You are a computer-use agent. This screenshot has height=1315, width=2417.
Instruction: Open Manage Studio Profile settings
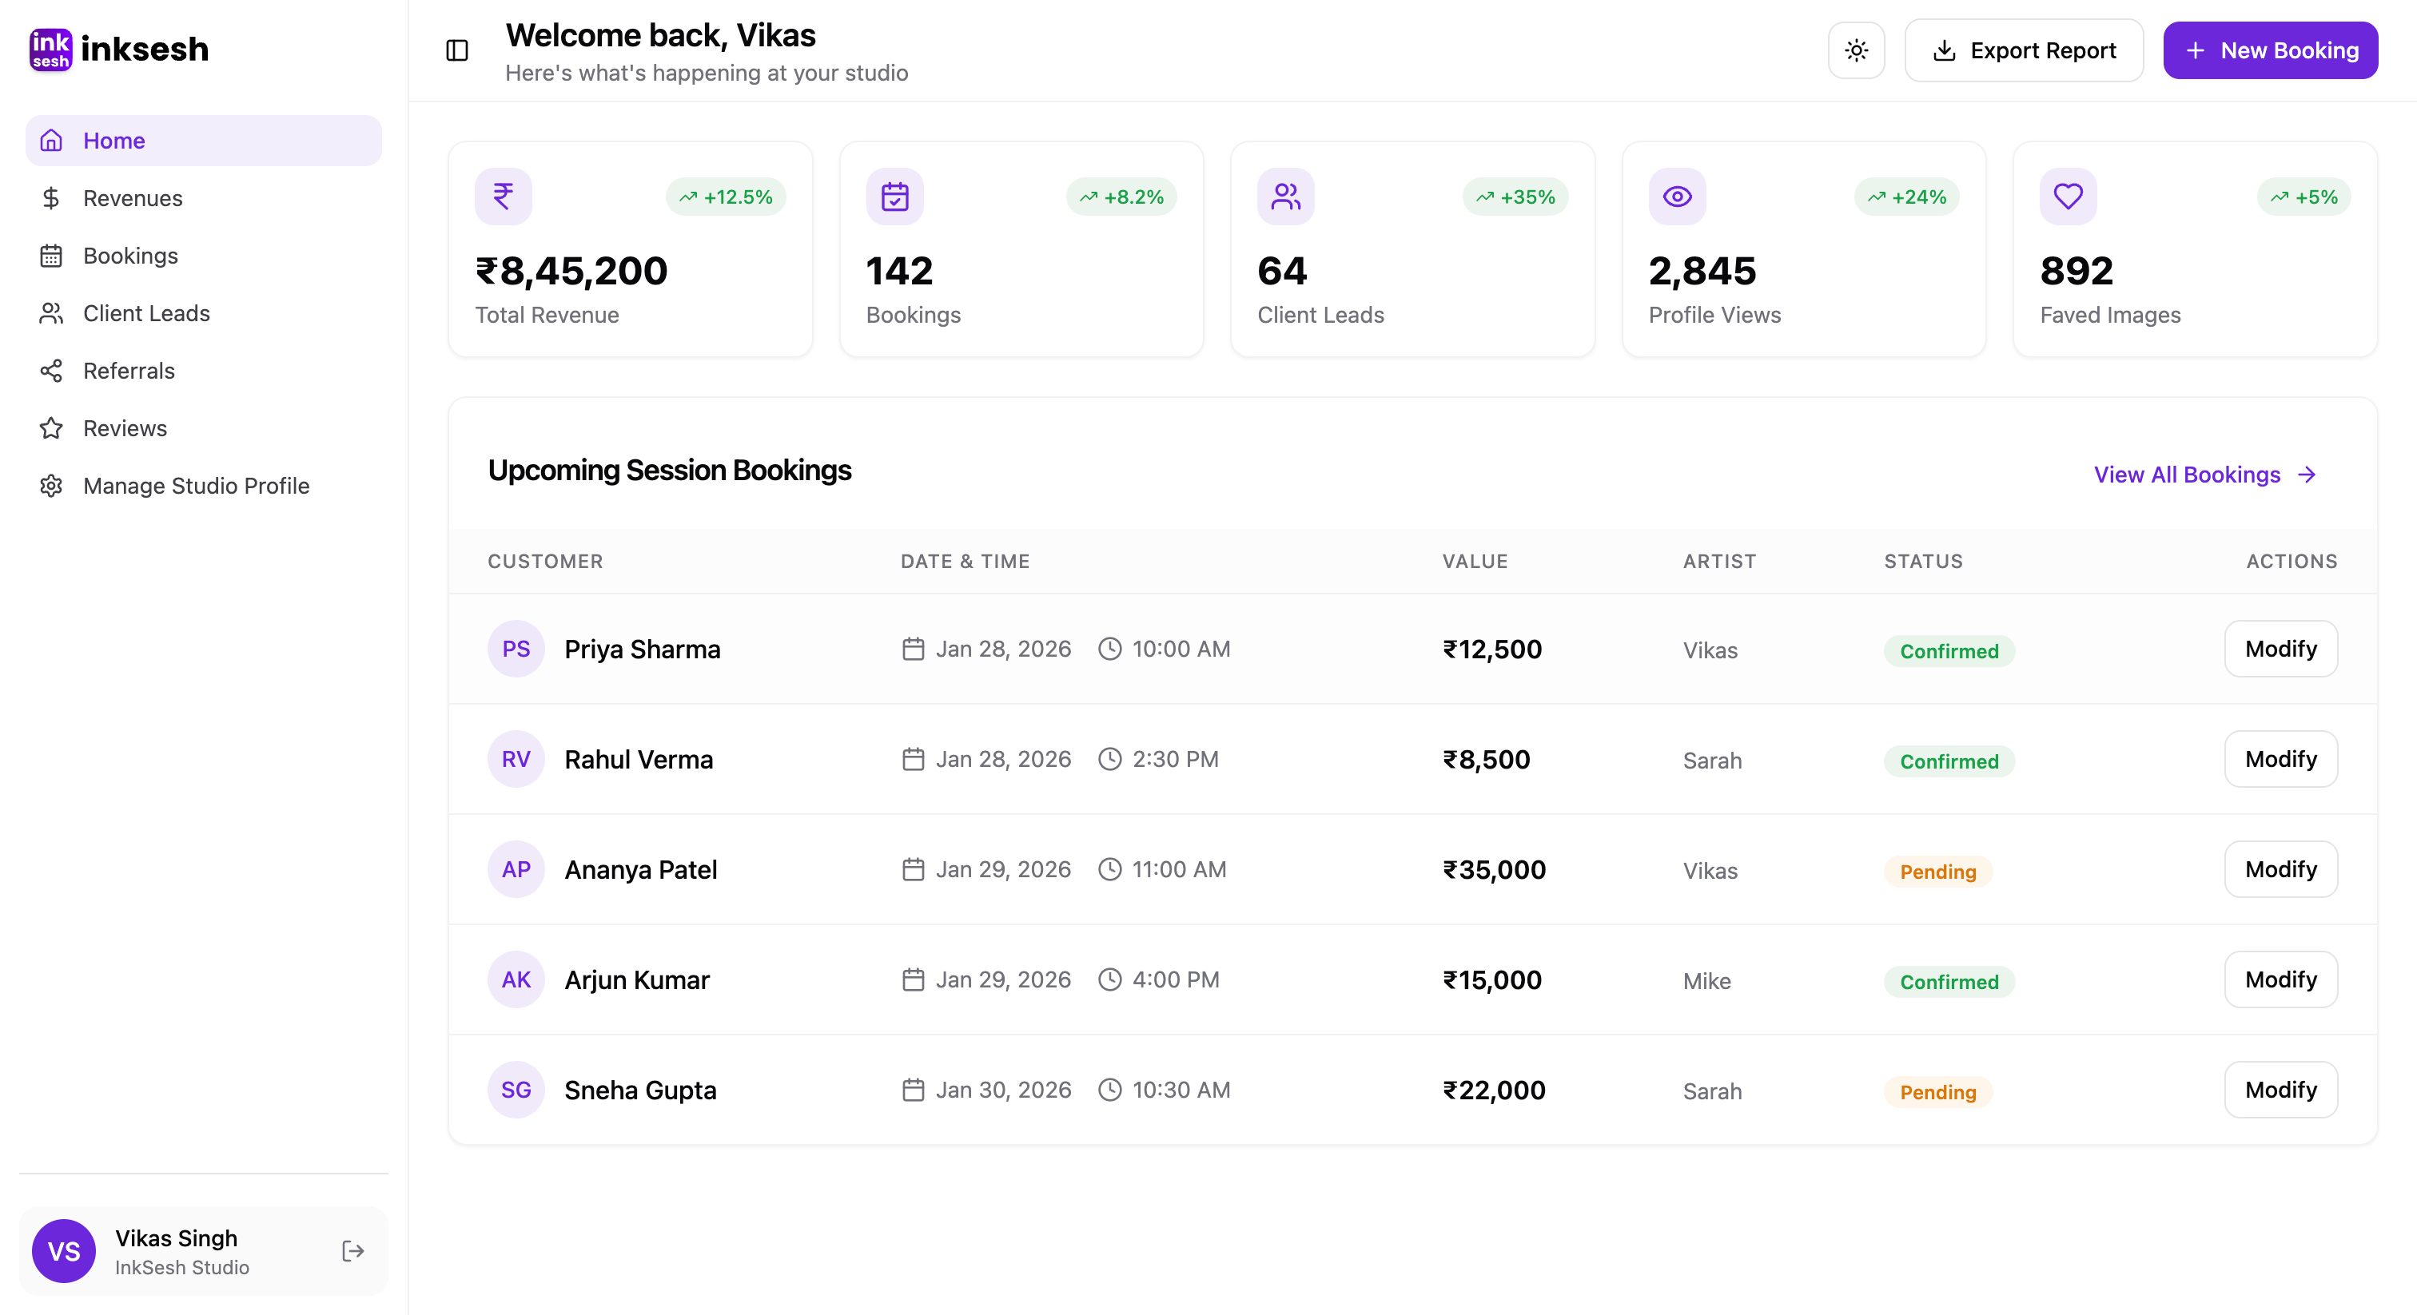pos(195,486)
